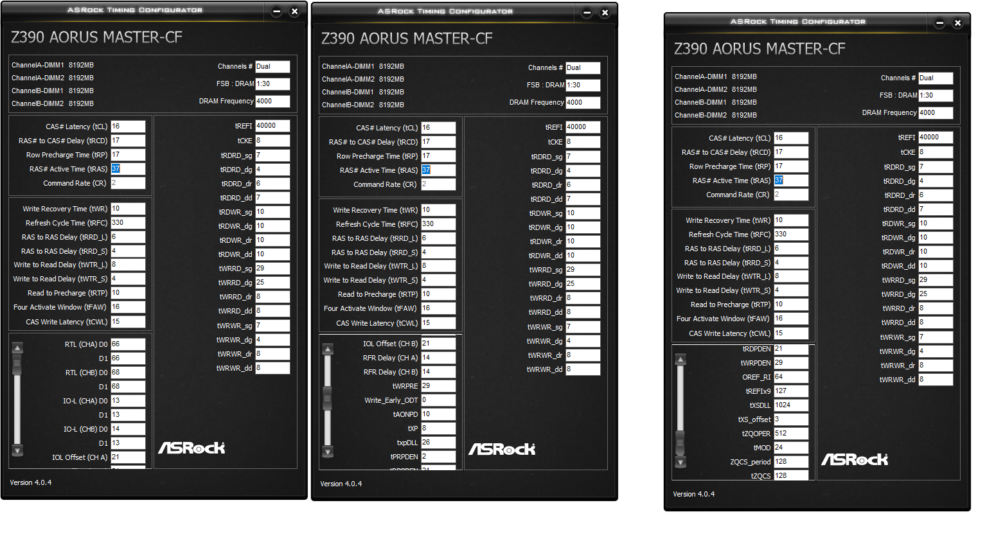Click DRAM Frequency 4000 field, right window
987x555 pixels.
936,113
